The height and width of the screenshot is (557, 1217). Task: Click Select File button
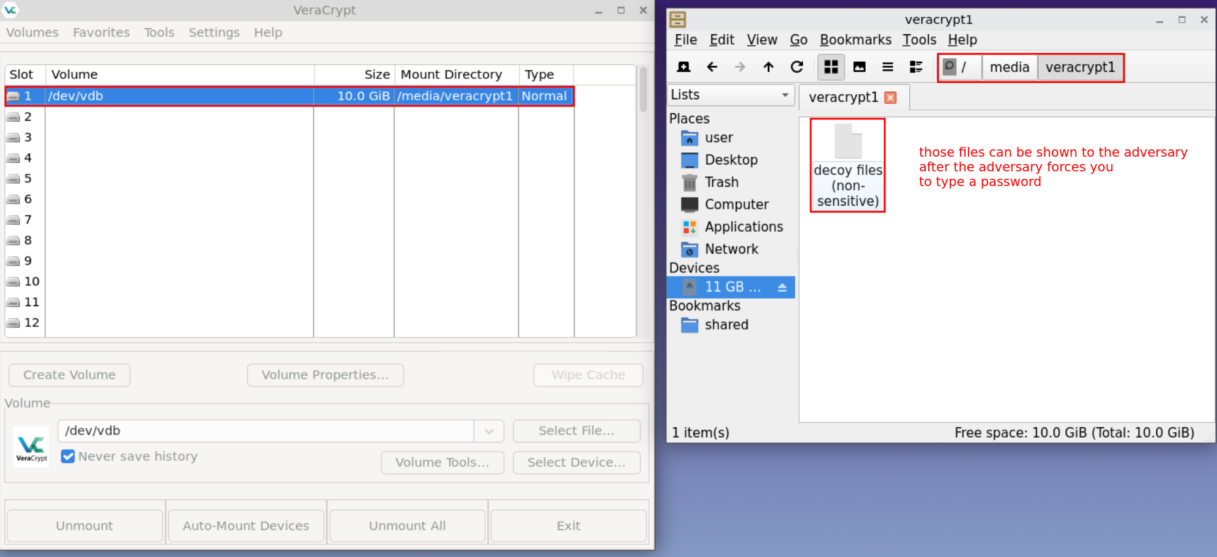pyautogui.click(x=576, y=431)
